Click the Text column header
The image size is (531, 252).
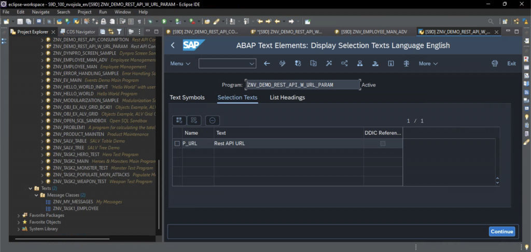pos(289,133)
